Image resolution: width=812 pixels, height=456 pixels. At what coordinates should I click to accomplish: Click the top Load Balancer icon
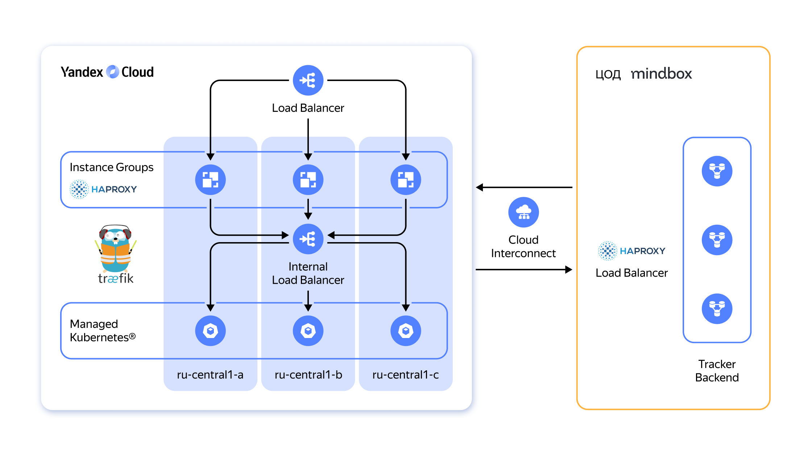[x=308, y=80]
